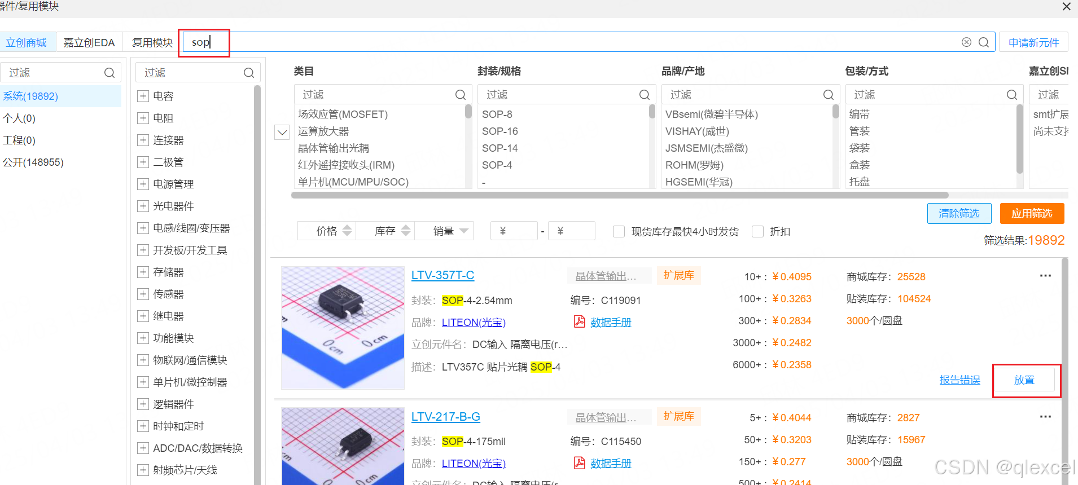1078x485 pixels.
Task: Sort results by 销量
Action: click(444, 231)
